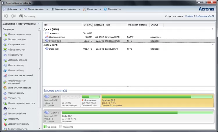Click the Hide (Скрыть) icon
Viewport: 218px width, 132px height.
coord(5,109)
